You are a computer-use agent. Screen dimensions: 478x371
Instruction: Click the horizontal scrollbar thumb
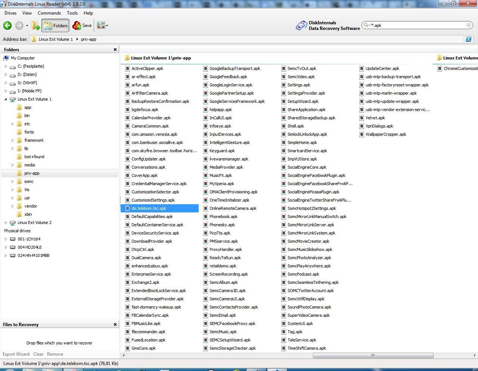373,355
